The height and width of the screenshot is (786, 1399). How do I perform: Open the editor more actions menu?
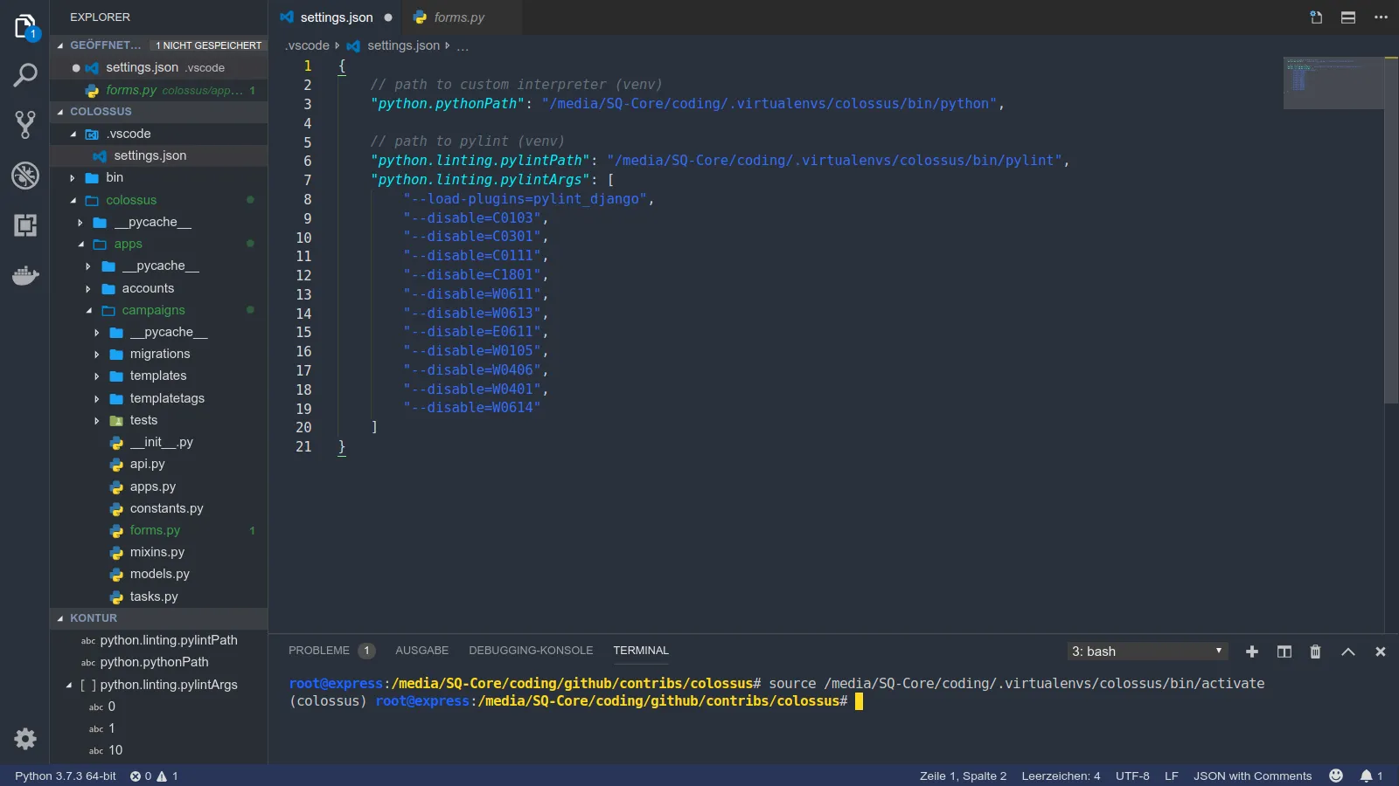click(x=1381, y=17)
